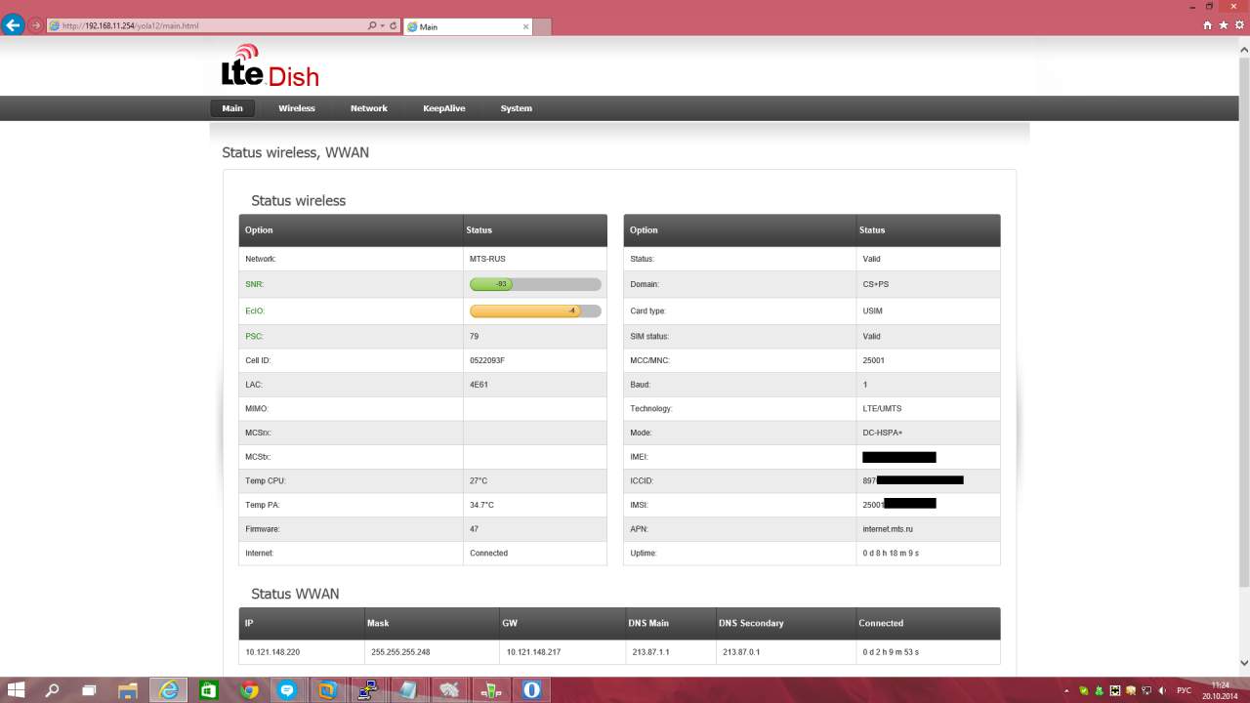1250x703 pixels.
Task: Click the browser forward arrow button
Action: click(x=37, y=25)
